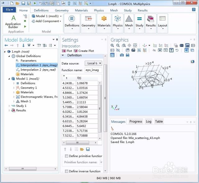Expand the Geometry 1 tree node

(x=14, y=88)
